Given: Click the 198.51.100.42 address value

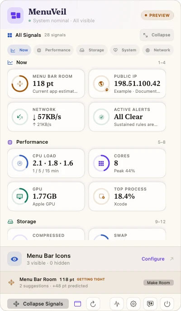Looking at the screenshot, I should tap(137, 84).
